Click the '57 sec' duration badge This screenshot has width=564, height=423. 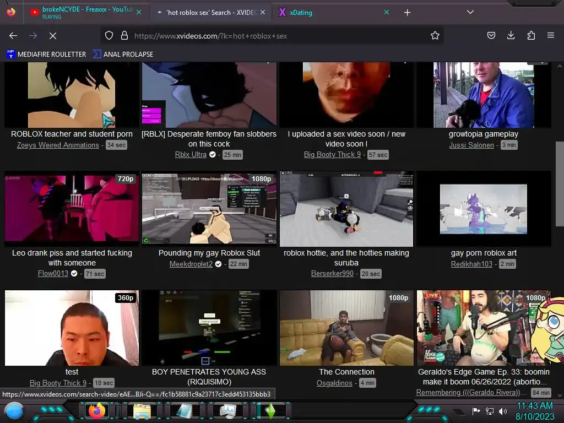[x=378, y=155]
